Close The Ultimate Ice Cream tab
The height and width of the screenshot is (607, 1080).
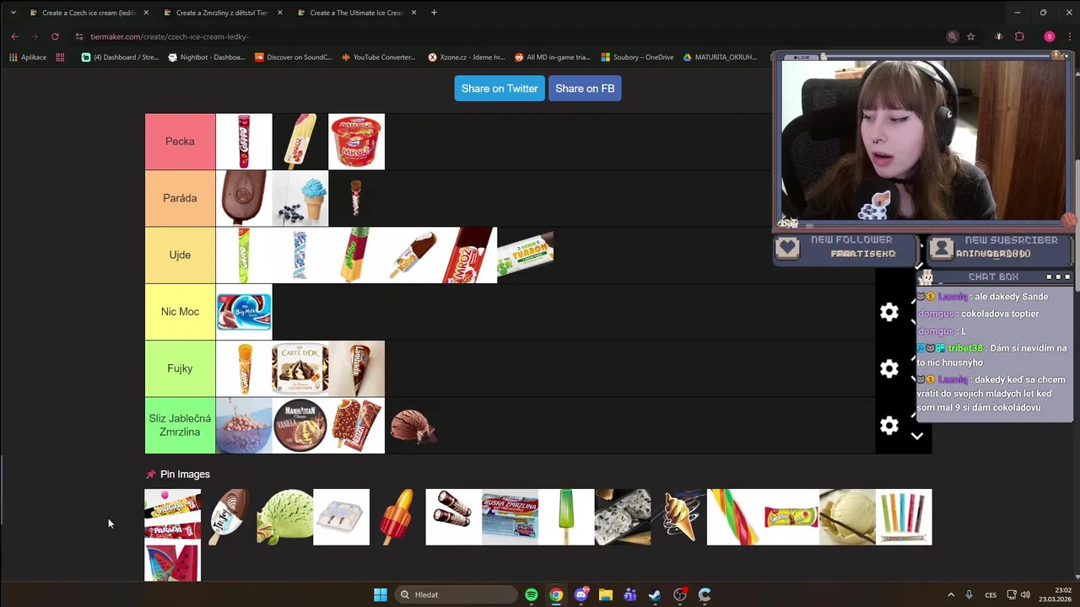413,13
